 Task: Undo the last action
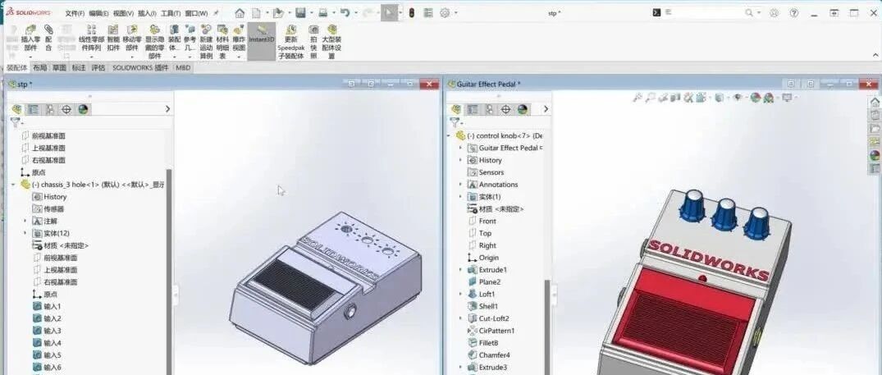click(345, 13)
